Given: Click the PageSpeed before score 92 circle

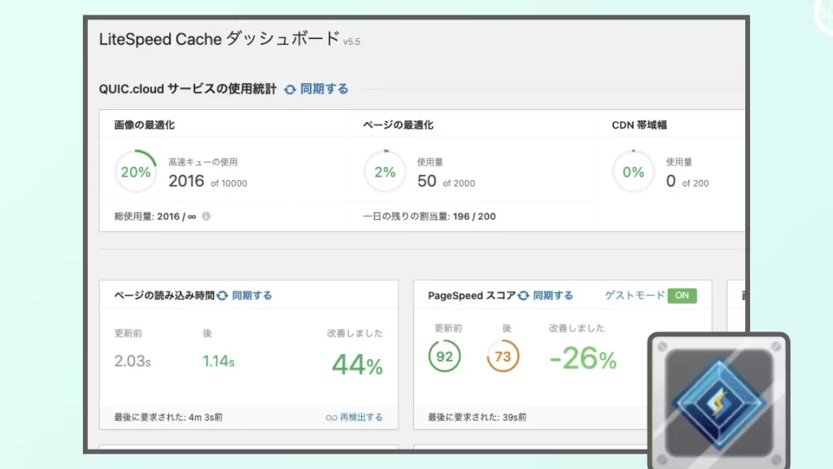Looking at the screenshot, I should (x=445, y=357).
